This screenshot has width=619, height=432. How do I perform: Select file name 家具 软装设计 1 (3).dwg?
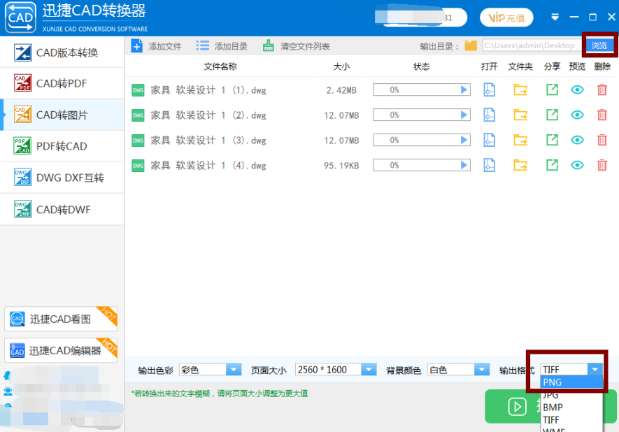(x=208, y=141)
